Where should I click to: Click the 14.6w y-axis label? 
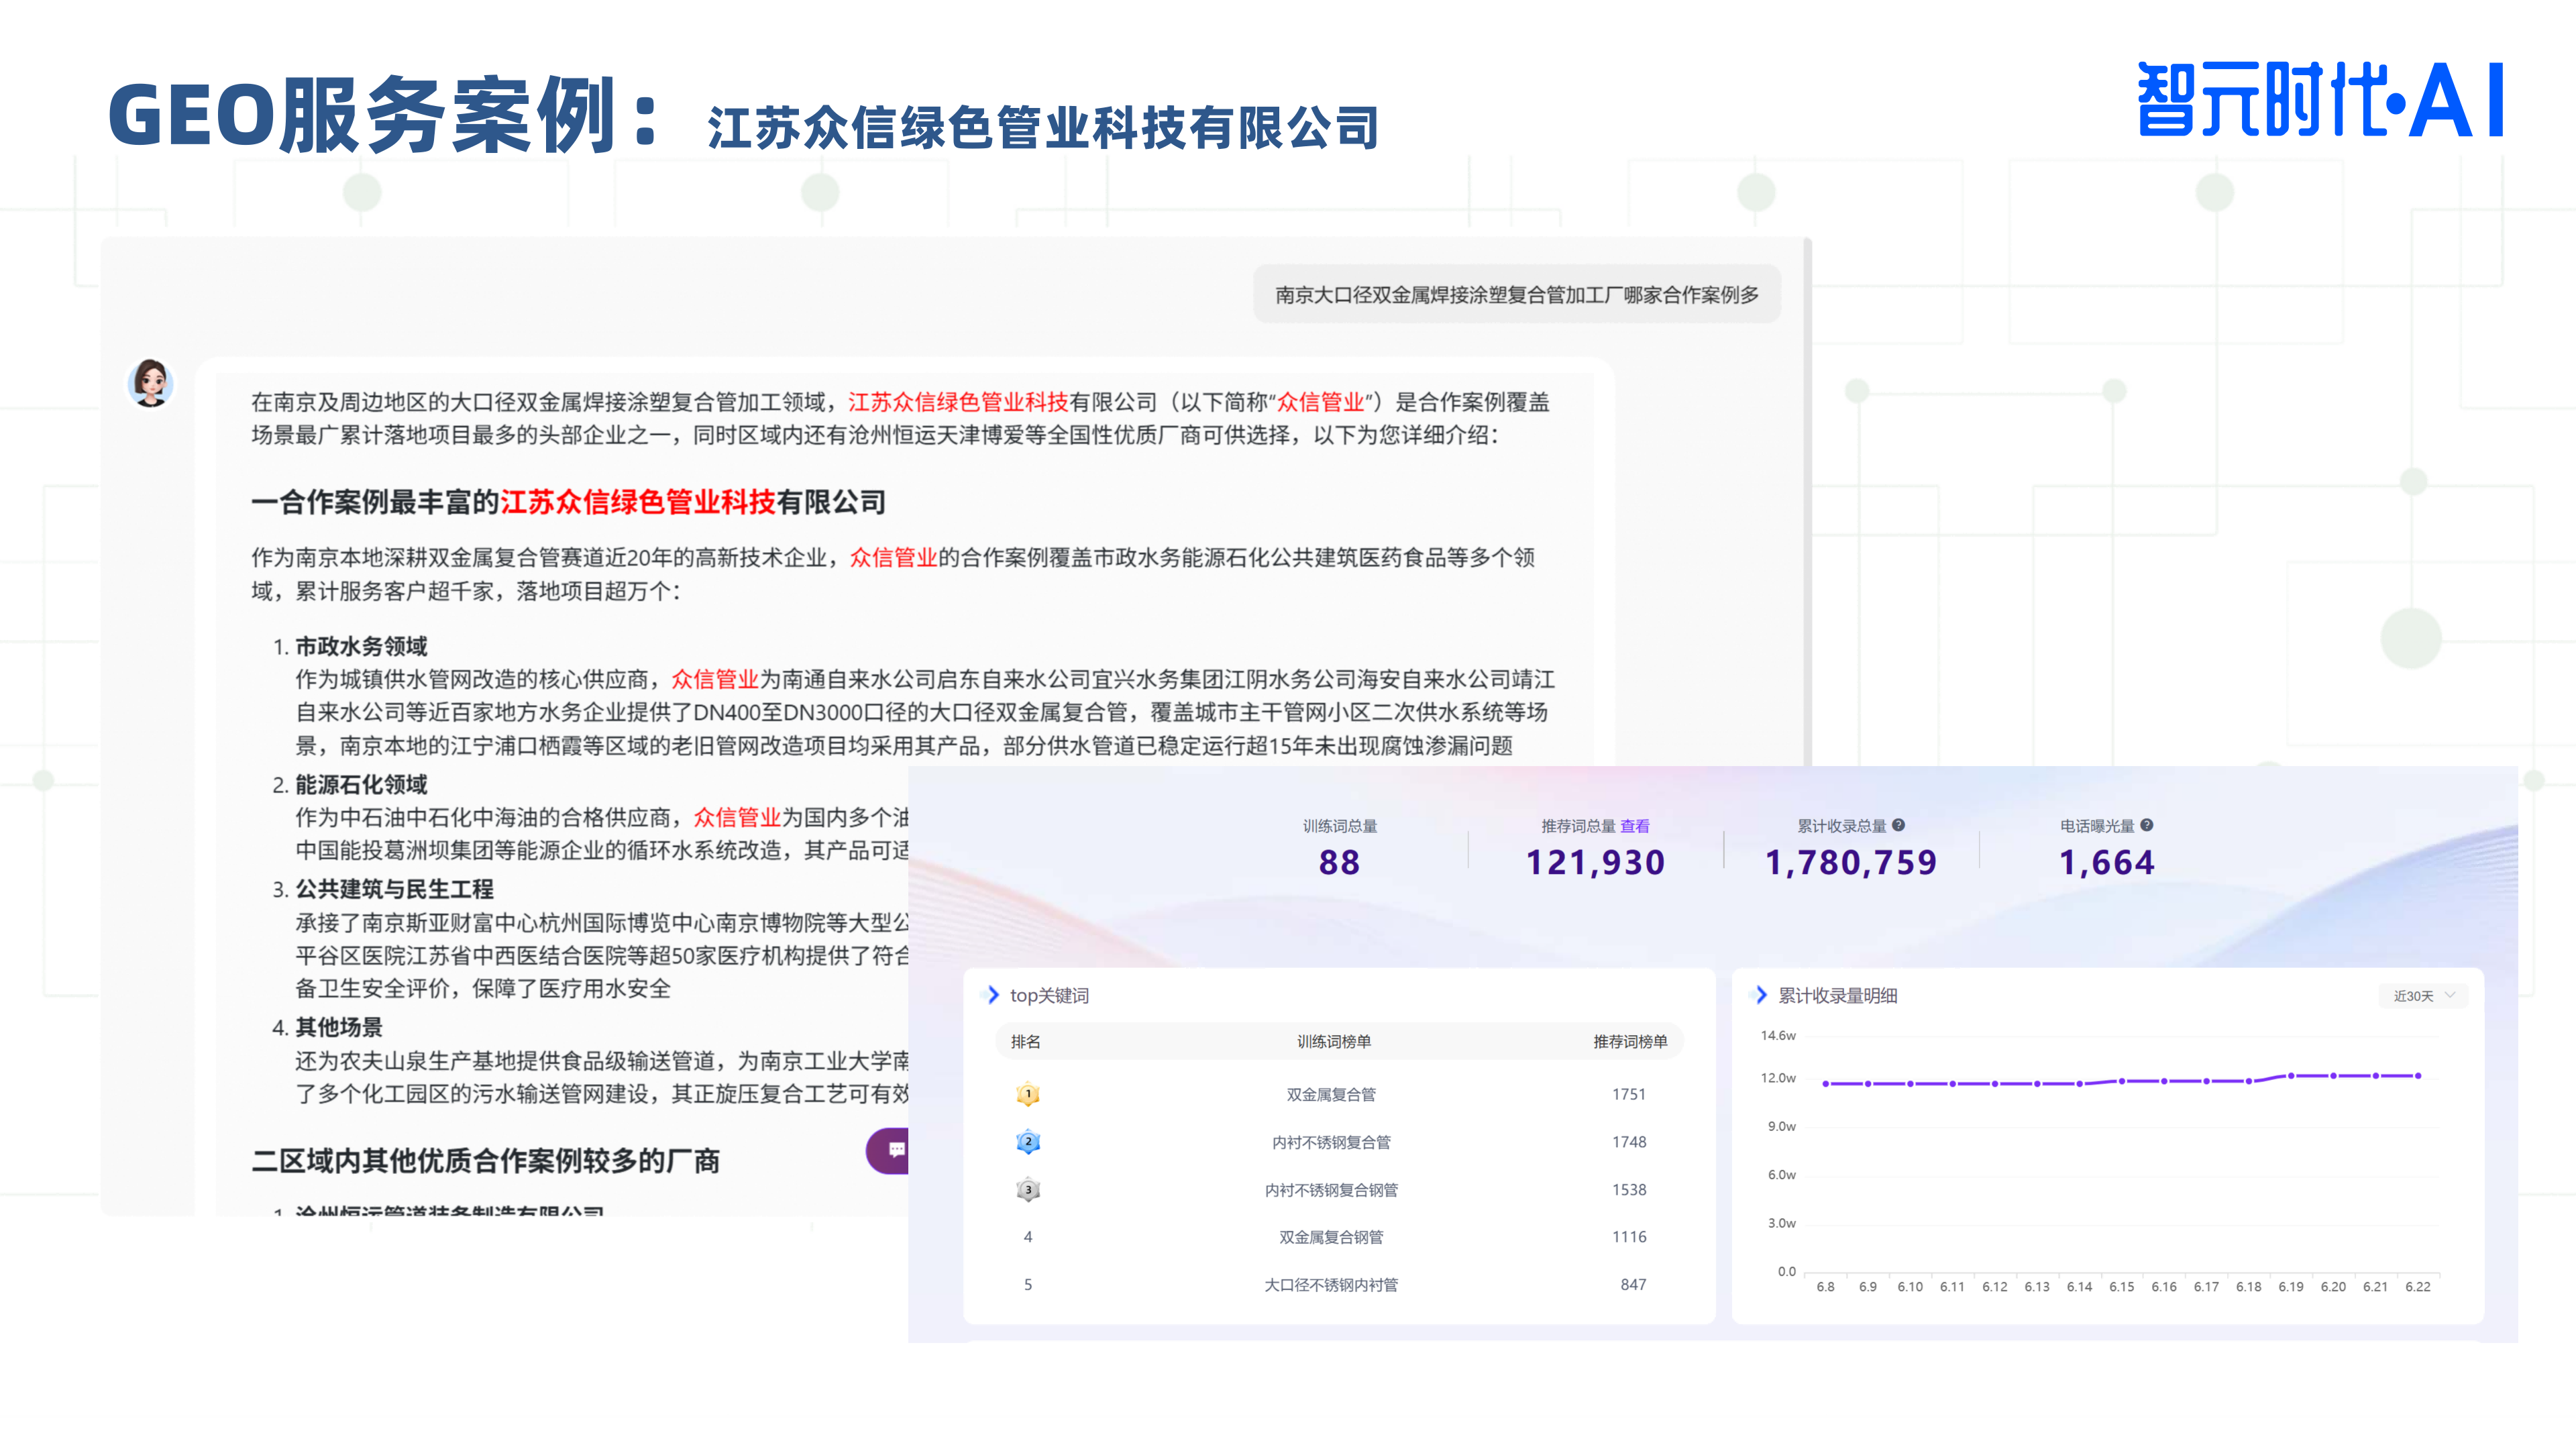point(1778,1036)
